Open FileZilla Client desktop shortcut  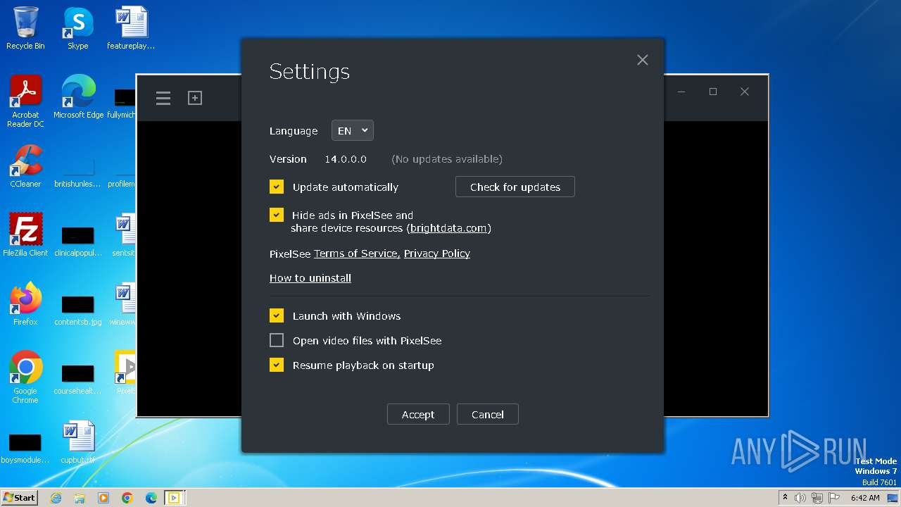(25, 235)
